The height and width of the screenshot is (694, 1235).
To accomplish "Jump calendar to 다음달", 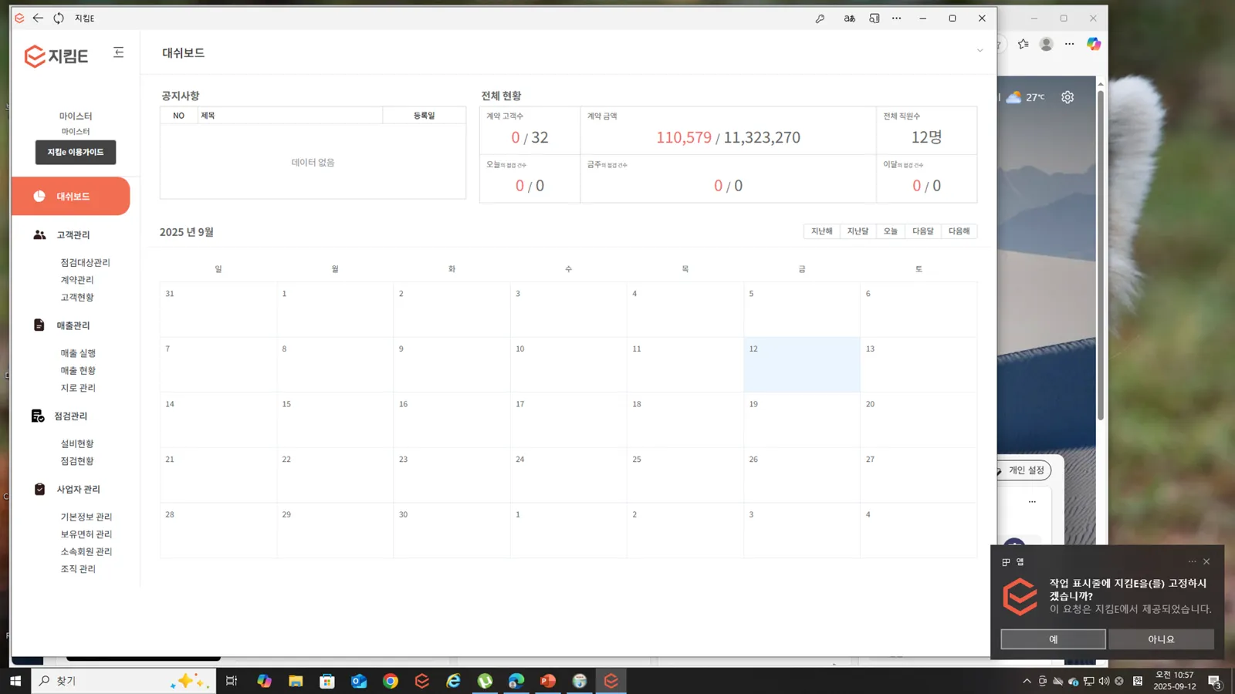I will click(x=923, y=231).
